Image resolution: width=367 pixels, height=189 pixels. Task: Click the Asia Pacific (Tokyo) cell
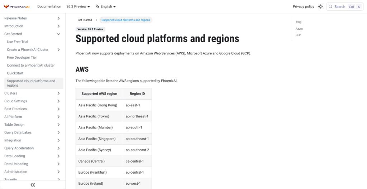coord(99,116)
